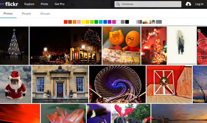Screen dimensions: 207x123
Task: Open the night street storefront lights photo
Action: 65,46
